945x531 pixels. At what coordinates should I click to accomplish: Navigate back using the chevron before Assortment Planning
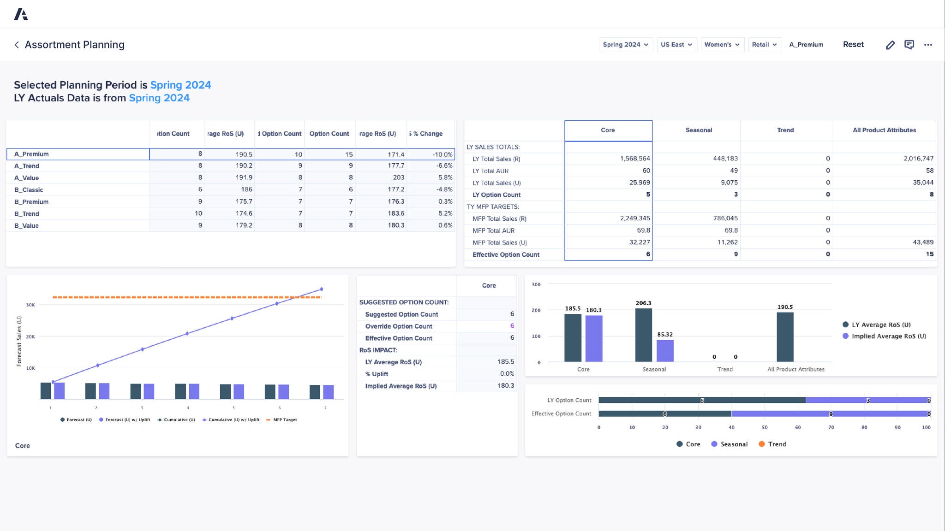click(x=16, y=44)
